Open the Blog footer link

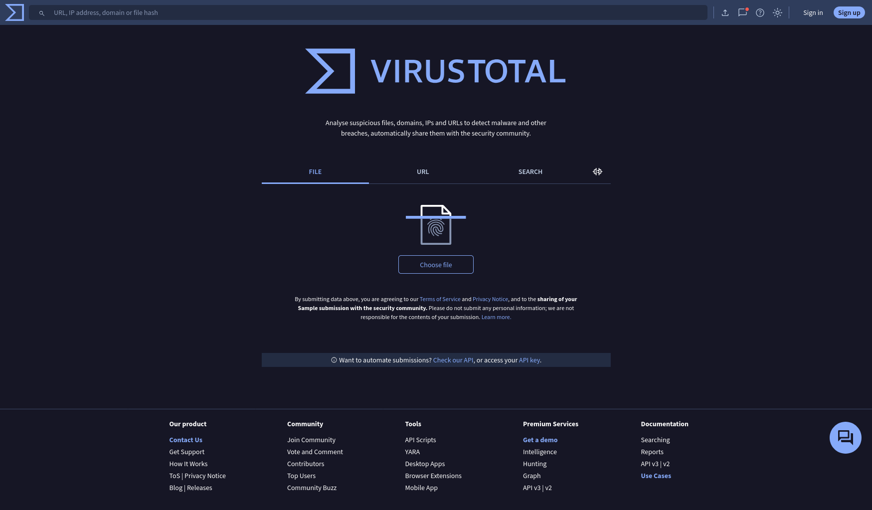pyautogui.click(x=175, y=488)
